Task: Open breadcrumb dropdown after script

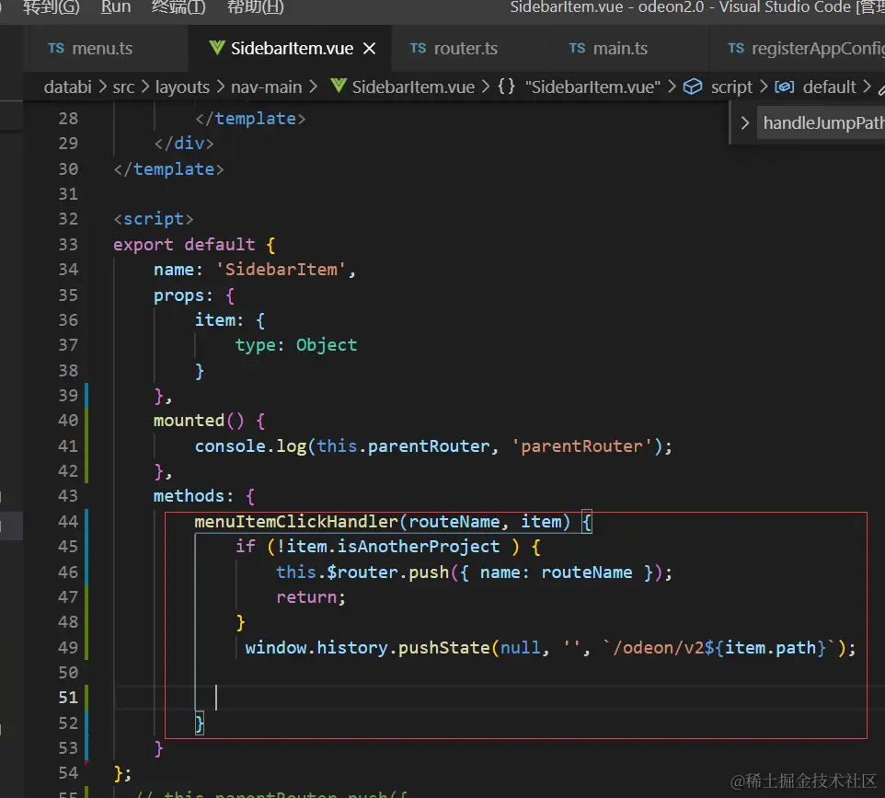Action: point(764,87)
